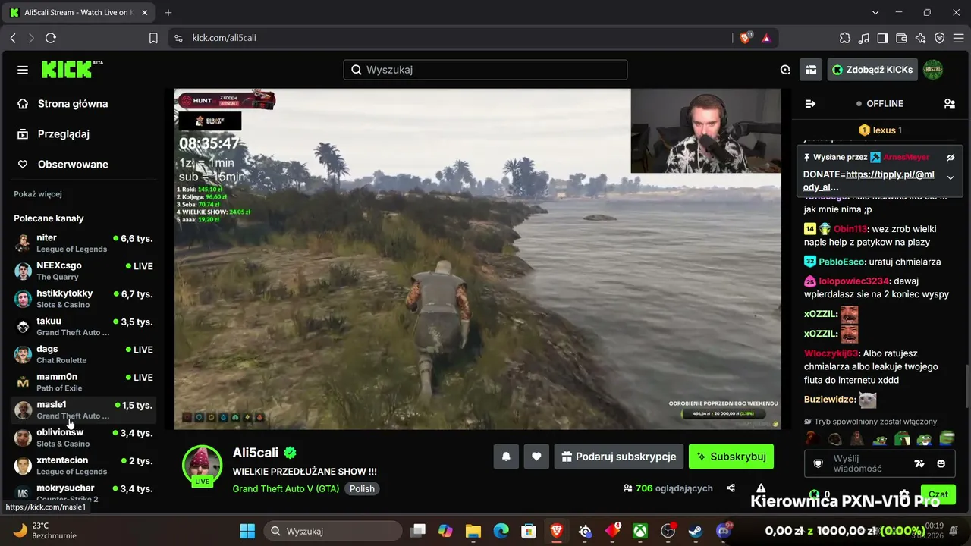Image resolution: width=971 pixels, height=546 pixels.
Task: Open masle1 recommended channel
Action: tap(83, 410)
